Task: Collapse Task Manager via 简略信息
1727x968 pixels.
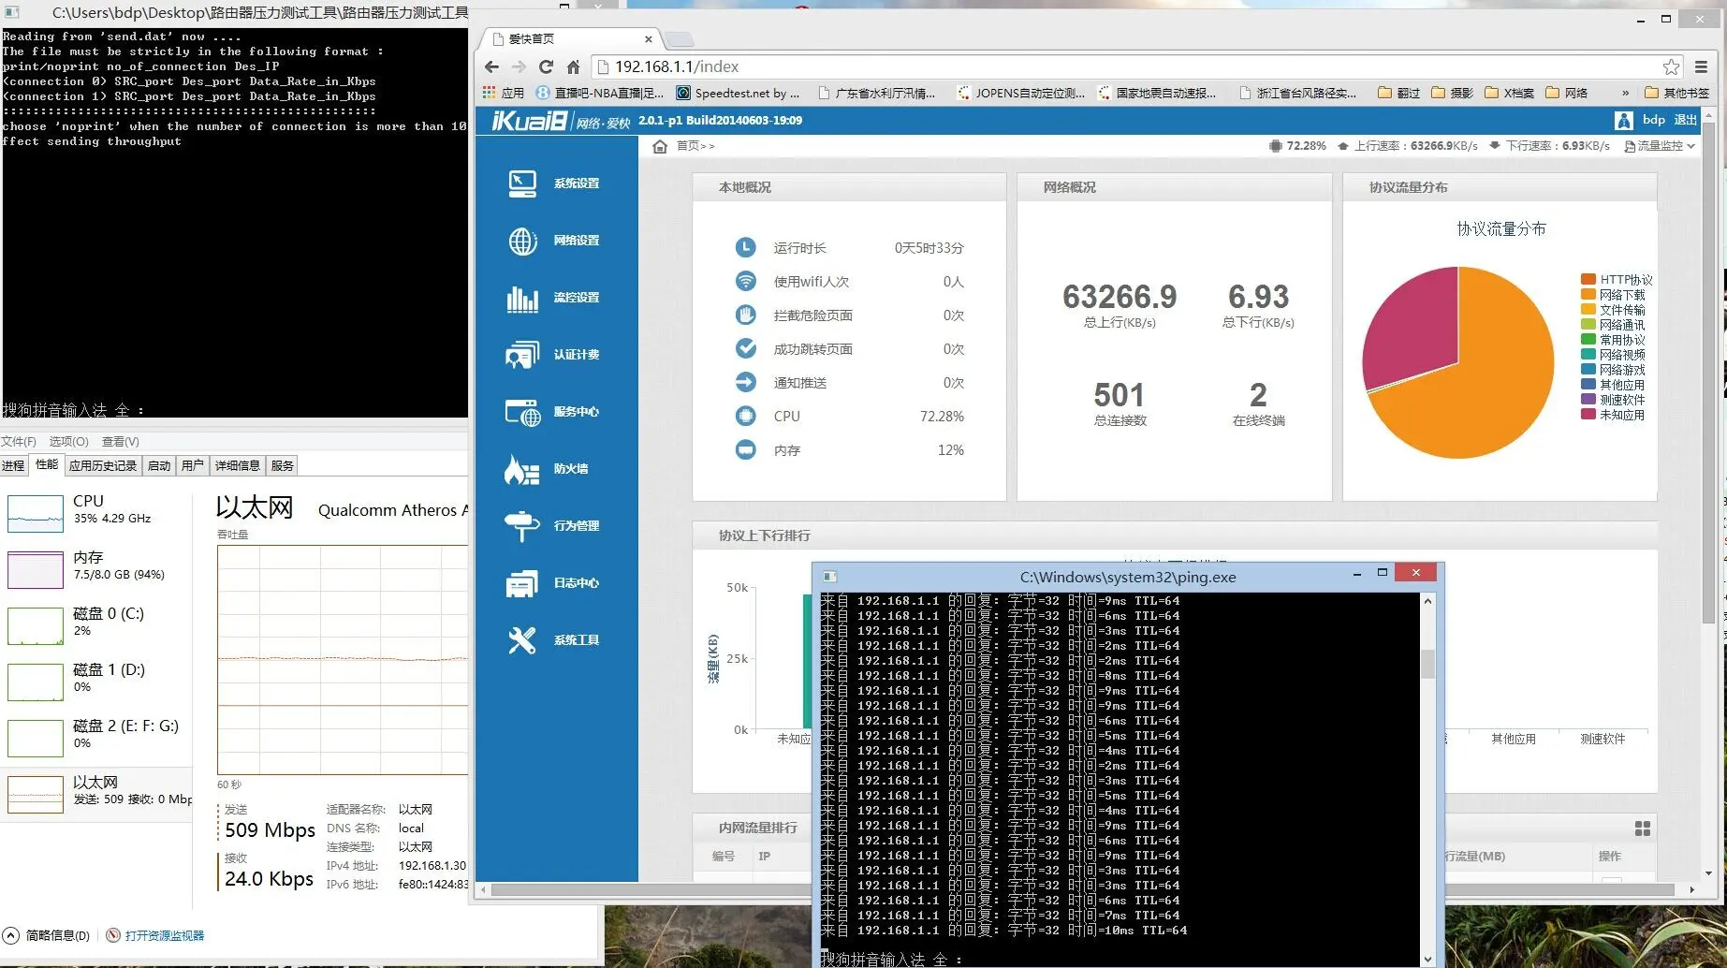Action: pyautogui.click(x=47, y=935)
